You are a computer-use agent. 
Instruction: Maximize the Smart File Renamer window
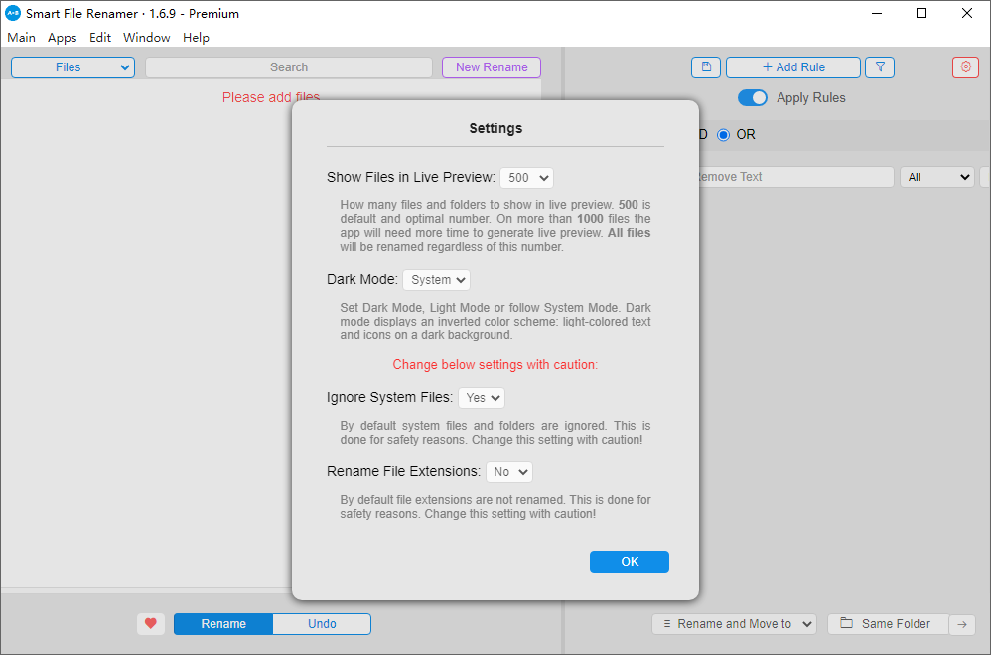coord(921,13)
